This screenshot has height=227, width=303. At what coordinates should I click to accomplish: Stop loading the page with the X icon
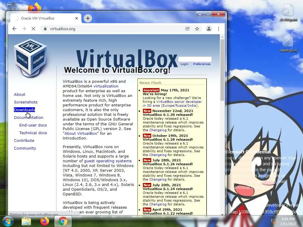click(x=33, y=29)
